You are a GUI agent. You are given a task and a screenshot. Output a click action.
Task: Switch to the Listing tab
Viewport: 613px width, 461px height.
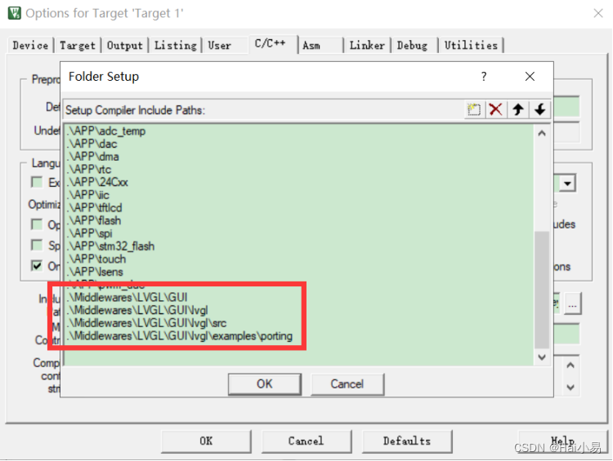175,46
